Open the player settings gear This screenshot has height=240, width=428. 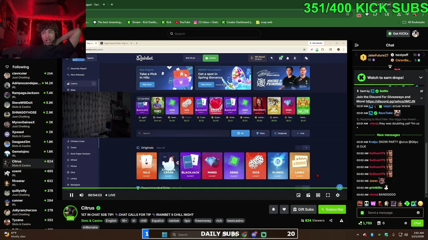coord(338,195)
